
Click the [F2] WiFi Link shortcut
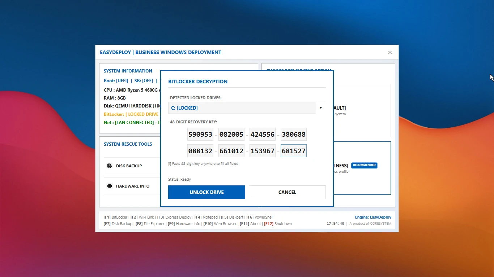point(142,217)
